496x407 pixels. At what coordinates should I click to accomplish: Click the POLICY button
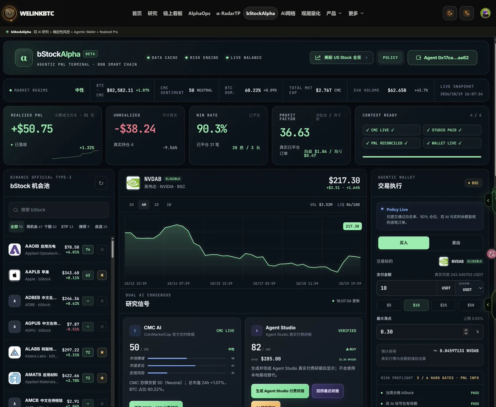tap(390, 58)
